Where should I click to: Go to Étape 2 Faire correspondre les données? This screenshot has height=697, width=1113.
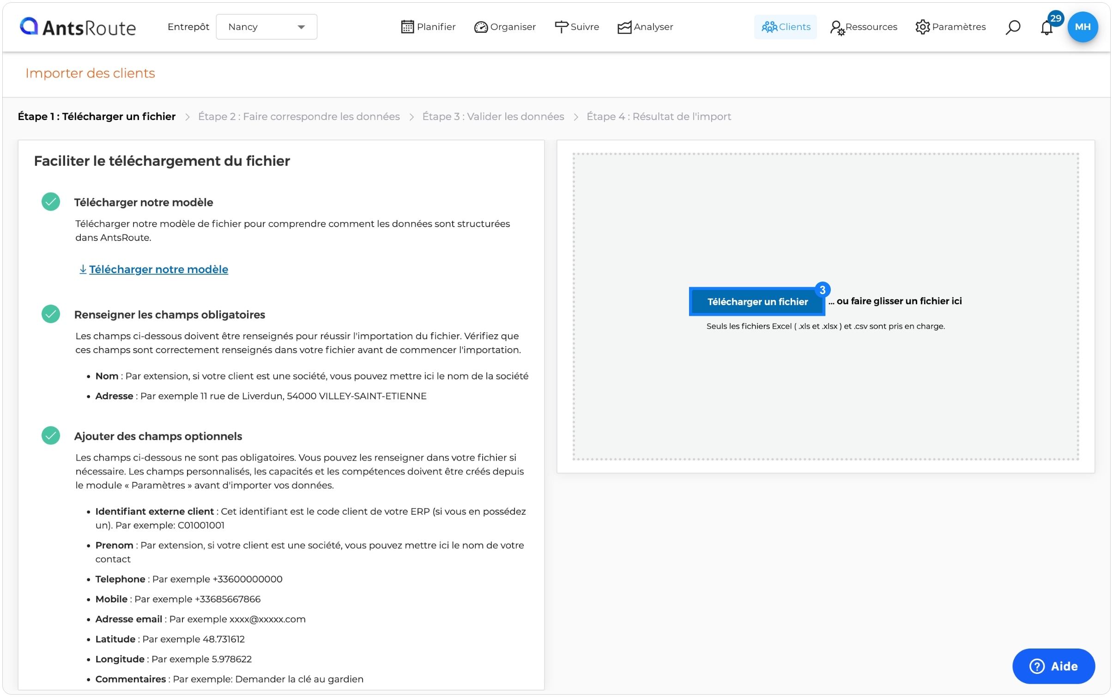pyautogui.click(x=299, y=116)
